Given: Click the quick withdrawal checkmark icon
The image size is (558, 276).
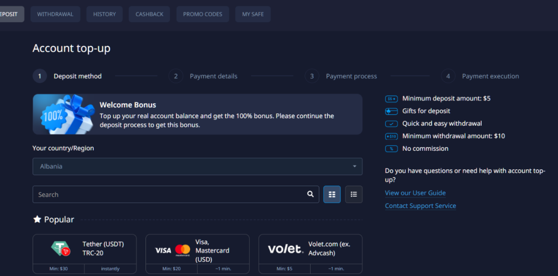Looking at the screenshot, I should click(x=391, y=124).
